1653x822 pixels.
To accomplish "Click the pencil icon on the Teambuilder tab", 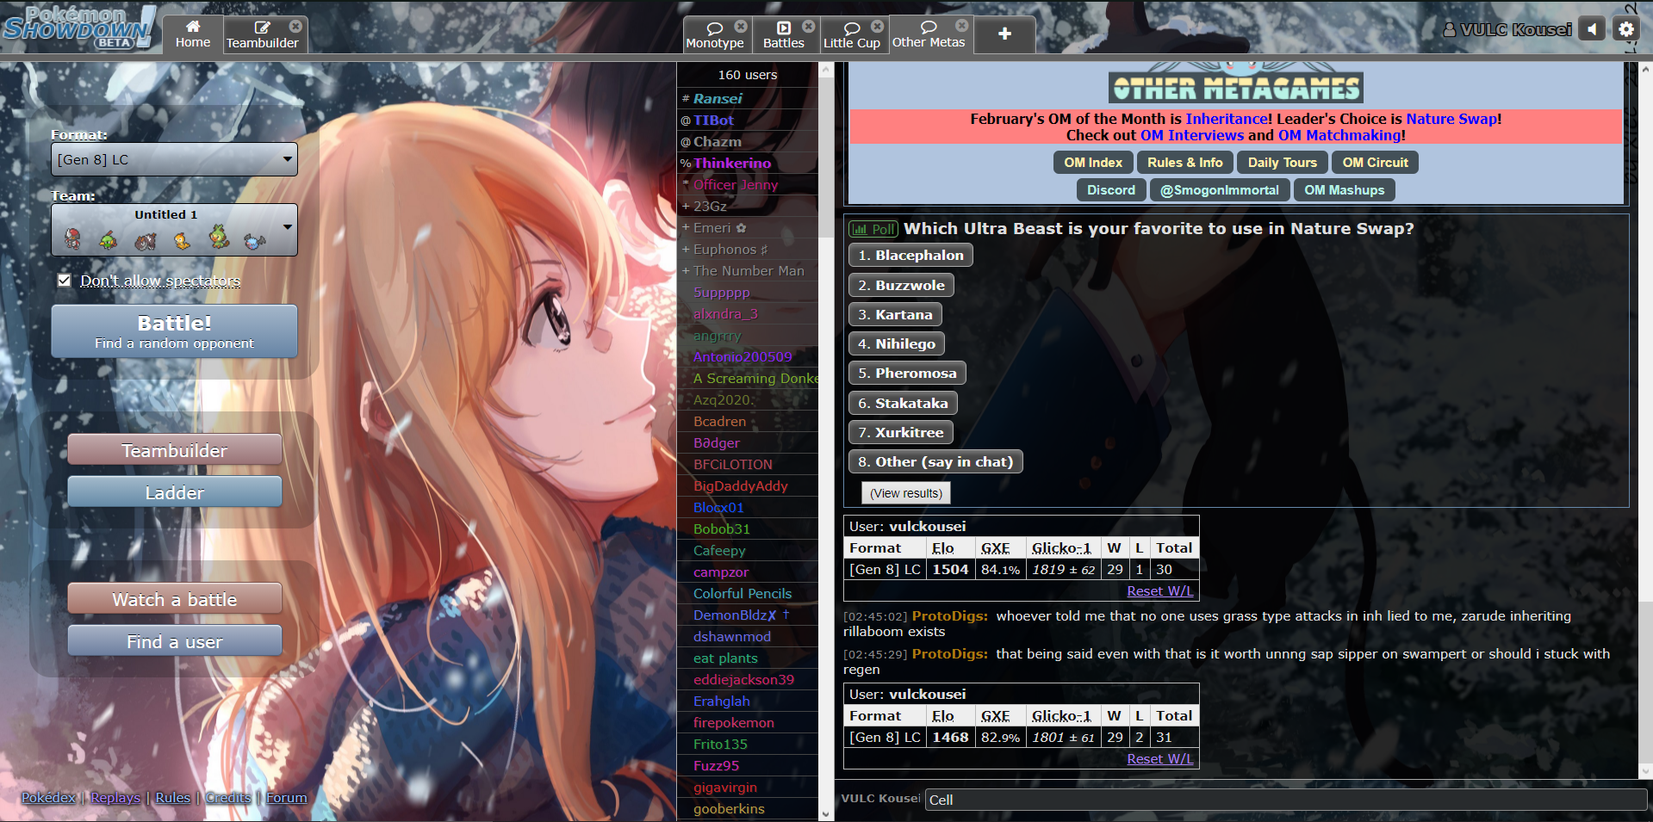I will point(261,27).
